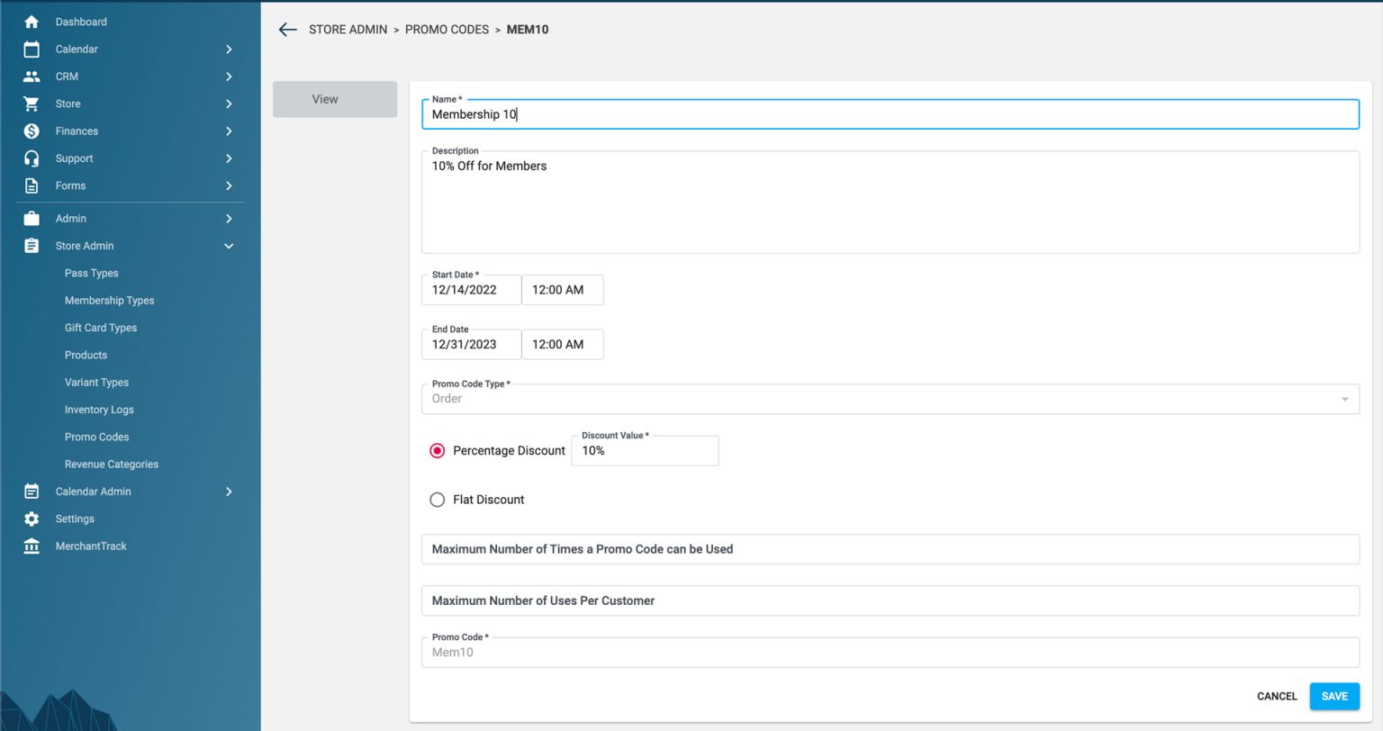Click the Calendar icon in sidebar
This screenshot has height=731, width=1383.
click(x=32, y=50)
